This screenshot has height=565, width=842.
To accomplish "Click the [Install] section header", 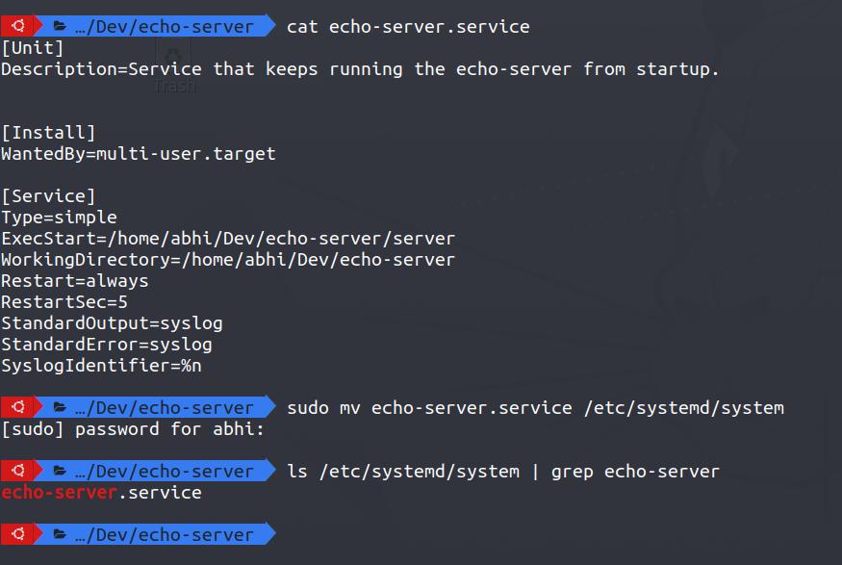I will (48, 132).
